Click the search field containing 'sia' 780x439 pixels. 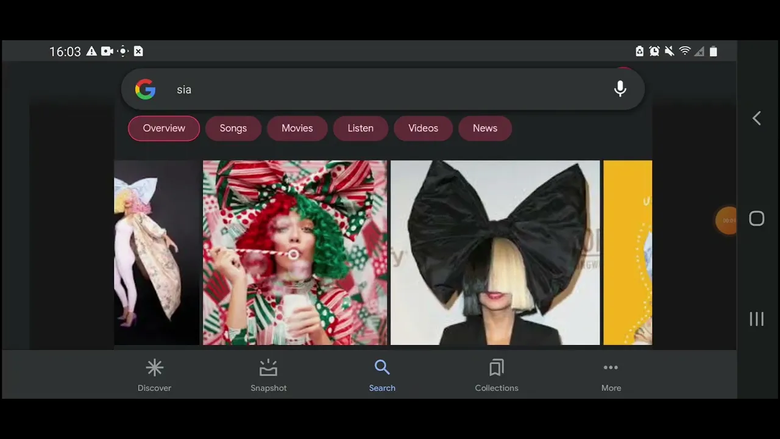click(383, 89)
